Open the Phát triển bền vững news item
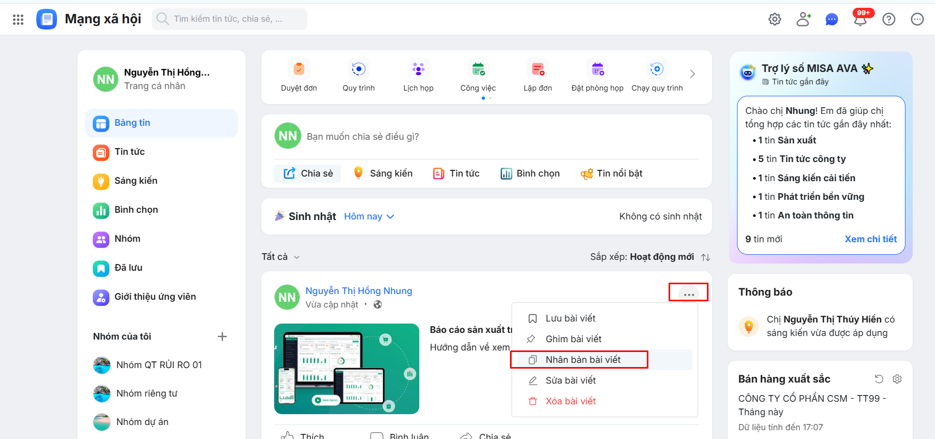The width and height of the screenshot is (935, 439). (811, 197)
